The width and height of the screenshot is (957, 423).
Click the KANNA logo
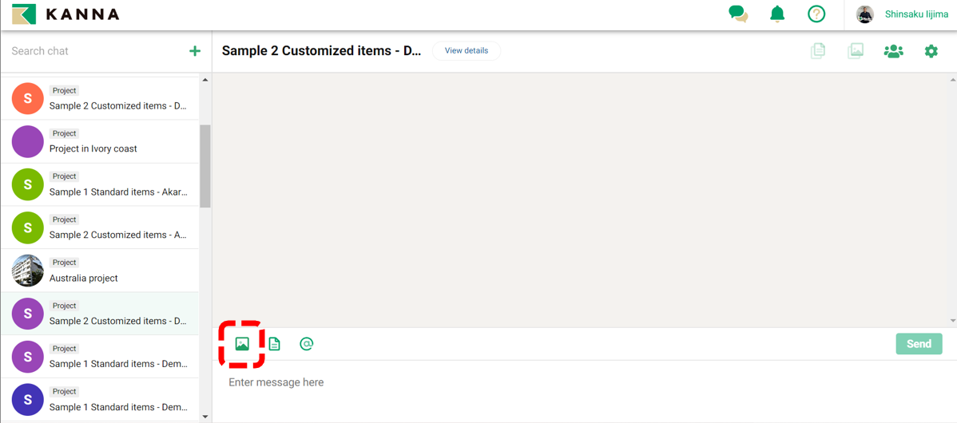click(66, 14)
